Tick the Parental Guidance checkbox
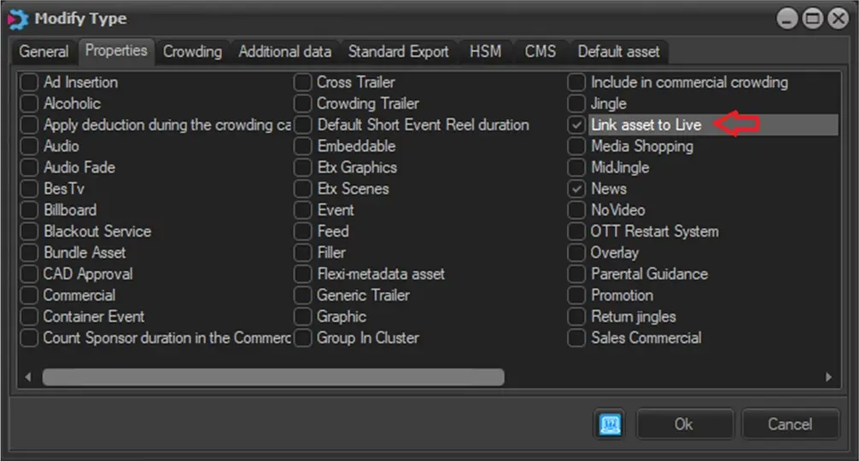The height and width of the screenshot is (461, 859). click(x=577, y=274)
